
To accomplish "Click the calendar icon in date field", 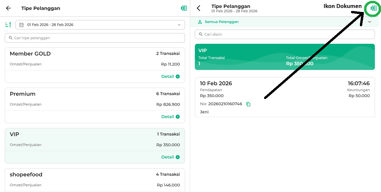I will pyautogui.click(x=21, y=25).
